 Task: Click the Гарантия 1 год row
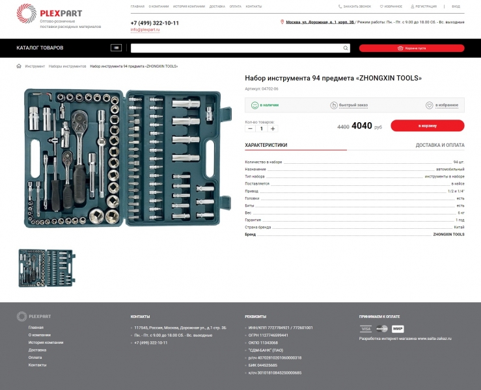[355, 220]
